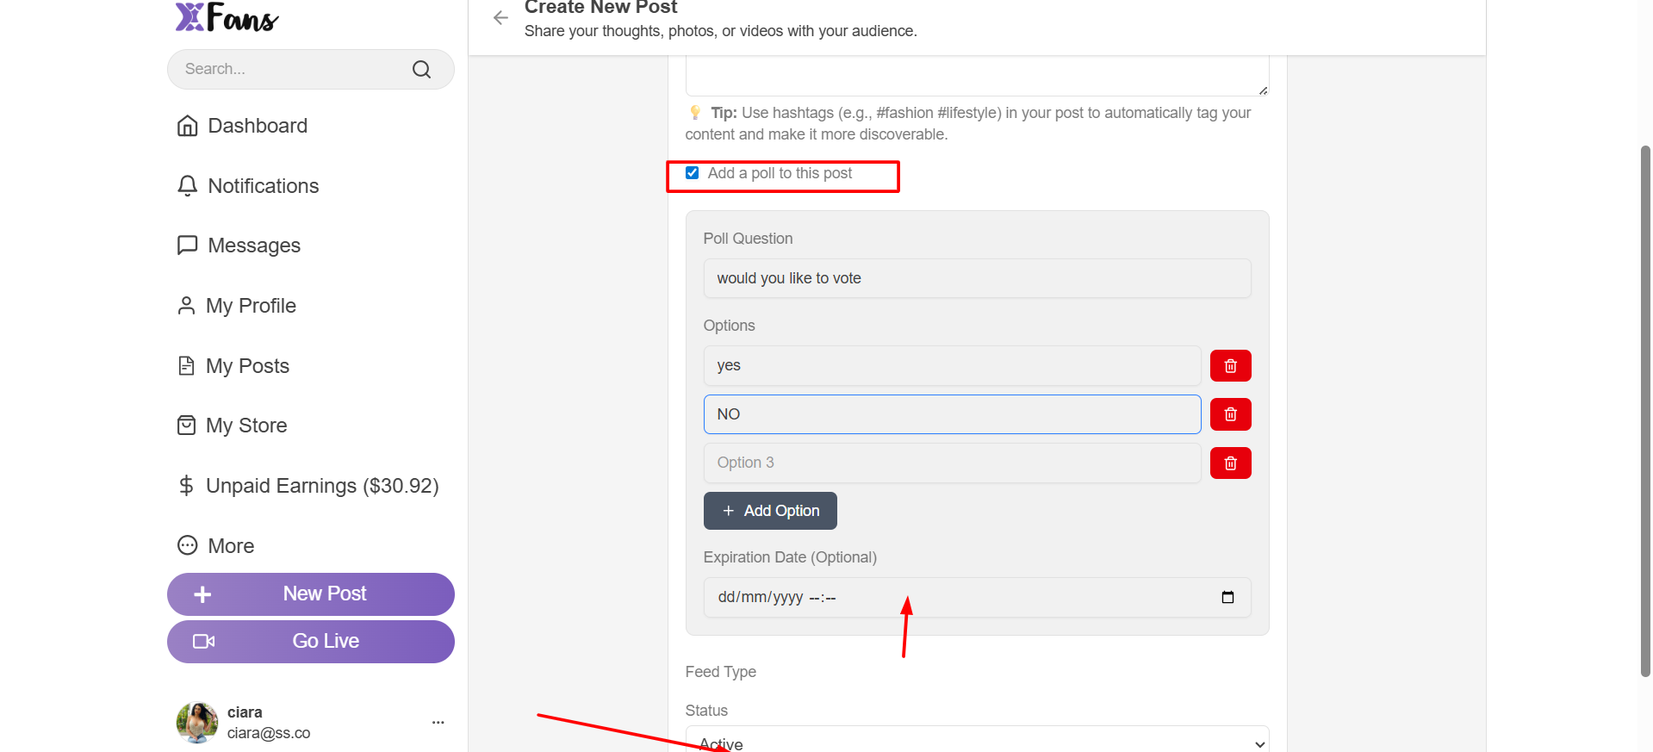Delete the 'NO' poll option

tap(1230, 414)
